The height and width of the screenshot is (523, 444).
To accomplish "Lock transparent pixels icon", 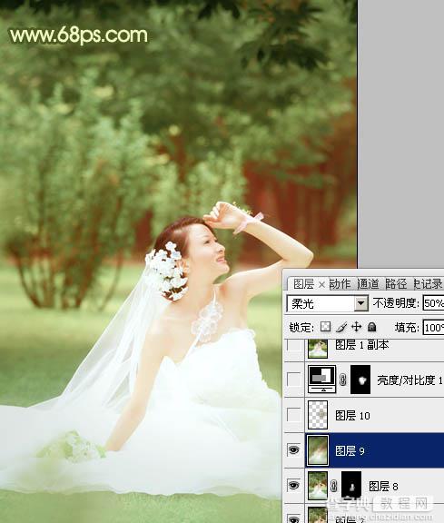I will click(x=325, y=327).
